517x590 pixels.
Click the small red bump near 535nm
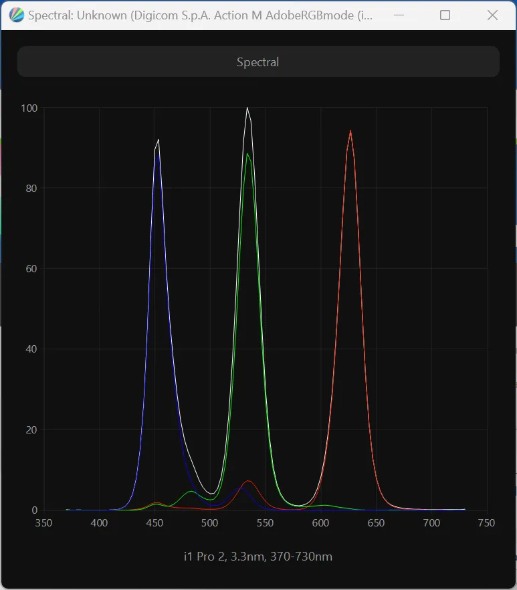[x=248, y=482]
